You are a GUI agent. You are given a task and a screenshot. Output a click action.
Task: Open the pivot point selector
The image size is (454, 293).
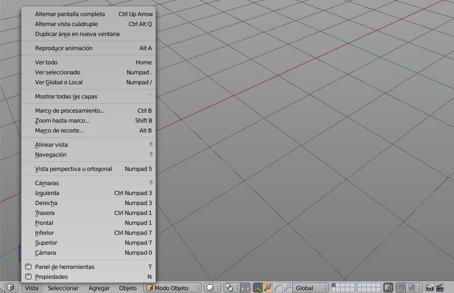click(232, 288)
